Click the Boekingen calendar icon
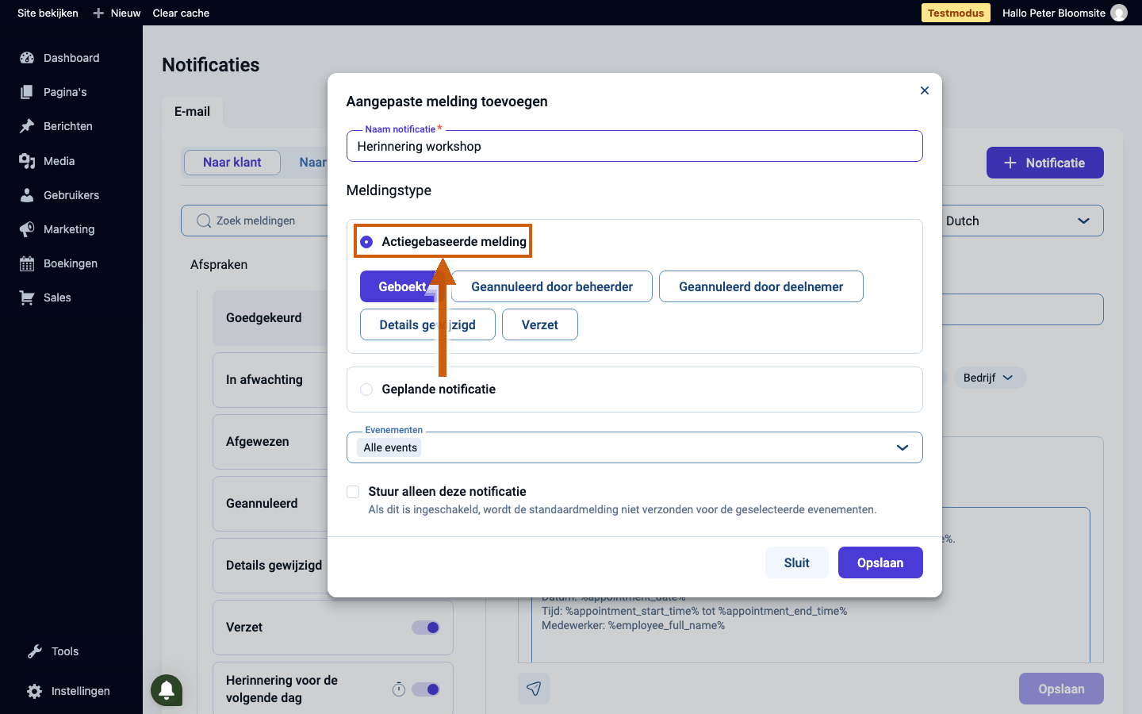This screenshot has height=714, width=1142. pos(27,263)
